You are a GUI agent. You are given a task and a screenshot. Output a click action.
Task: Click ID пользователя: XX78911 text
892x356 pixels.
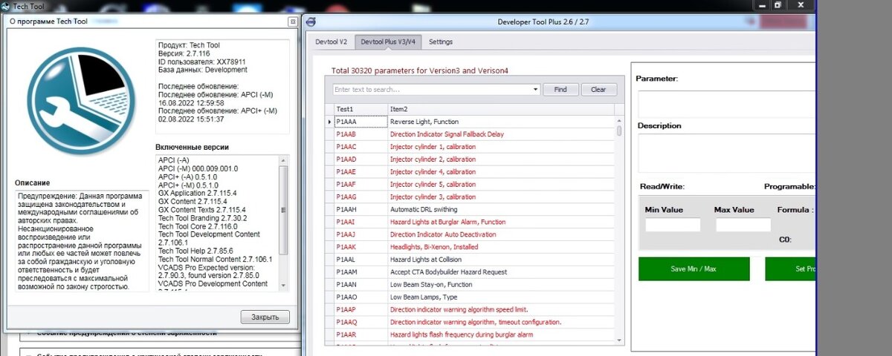tap(201, 62)
